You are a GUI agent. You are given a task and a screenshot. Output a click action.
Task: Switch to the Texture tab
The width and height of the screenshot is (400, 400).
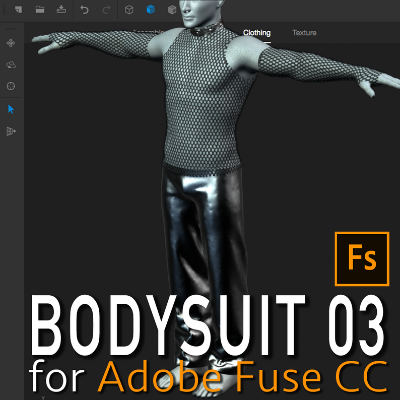(304, 33)
